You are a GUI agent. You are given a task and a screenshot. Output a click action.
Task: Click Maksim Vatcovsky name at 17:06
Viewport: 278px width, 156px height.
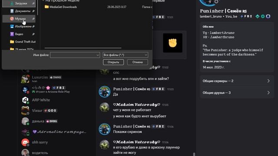[x=137, y=142]
